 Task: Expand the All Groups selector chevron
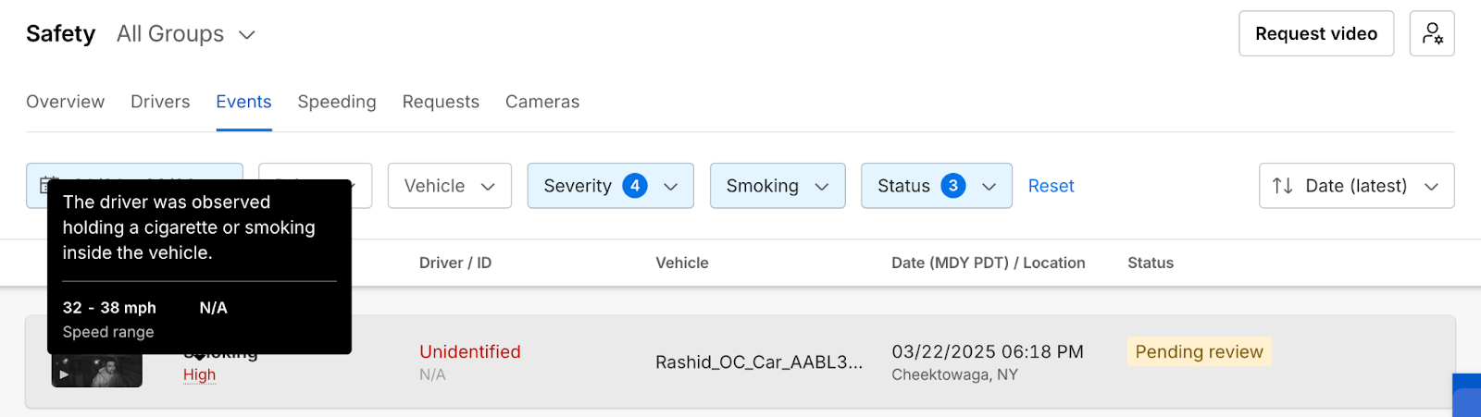click(247, 35)
